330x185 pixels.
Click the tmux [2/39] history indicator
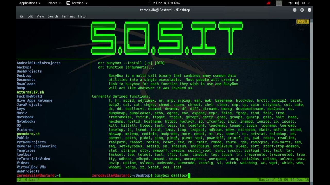302,22
